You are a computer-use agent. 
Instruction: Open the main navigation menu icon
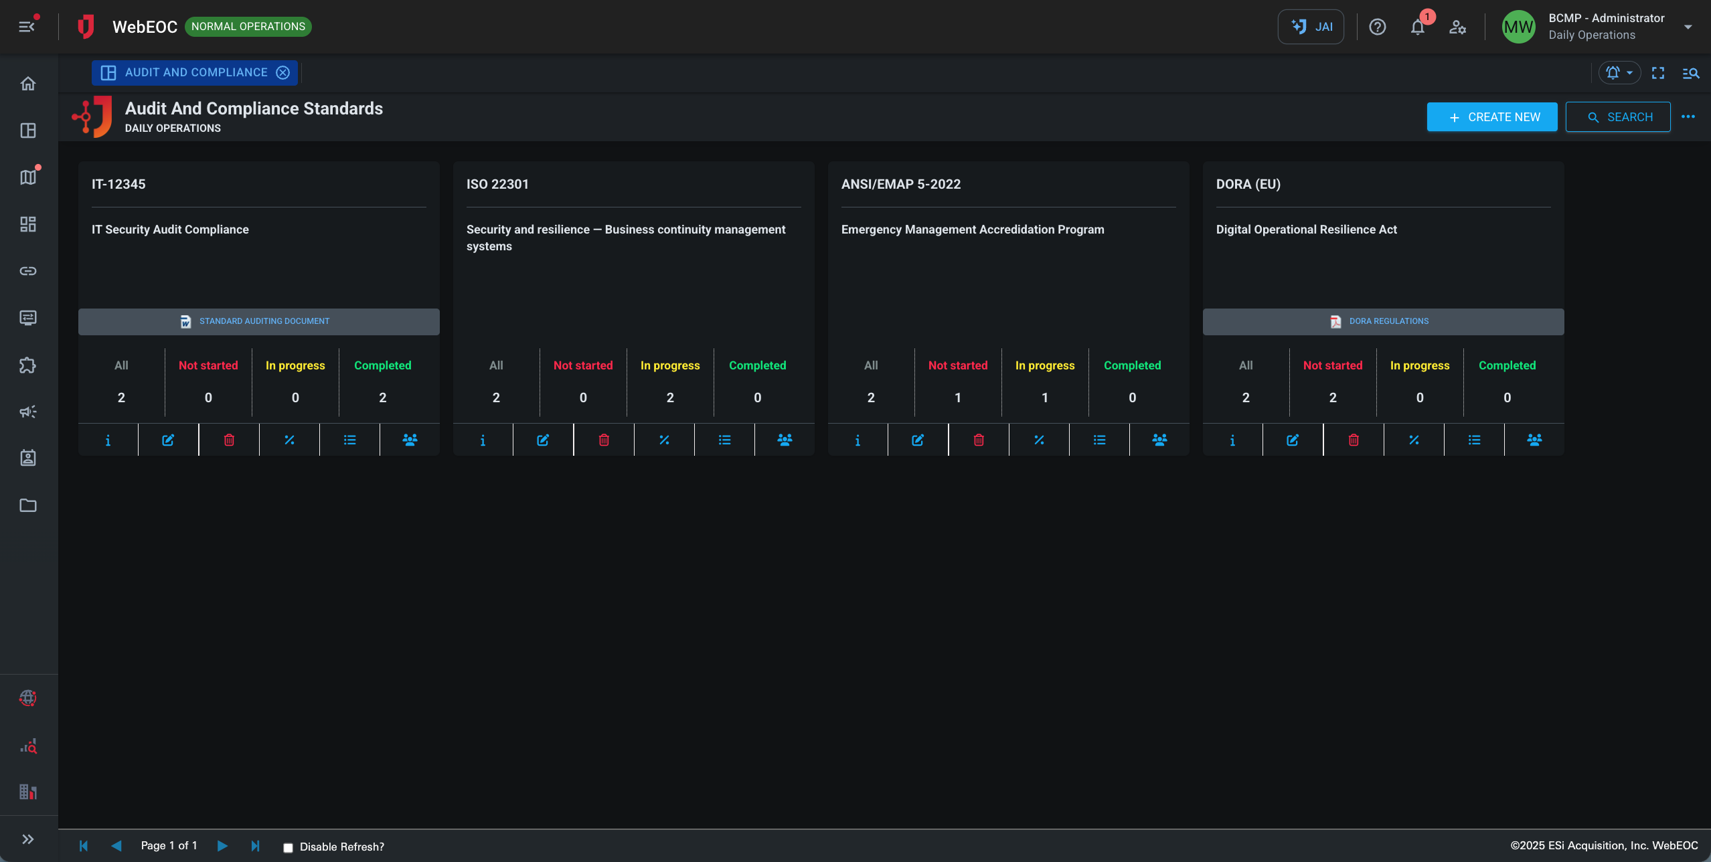tap(27, 27)
